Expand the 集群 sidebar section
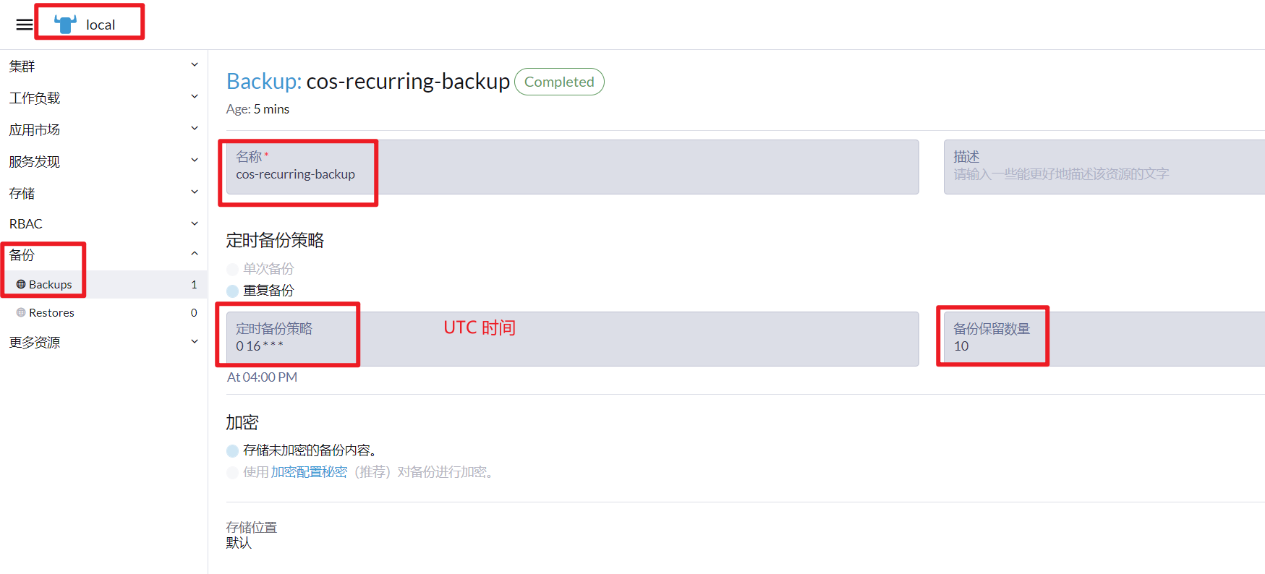This screenshot has width=1265, height=574. 103,66
